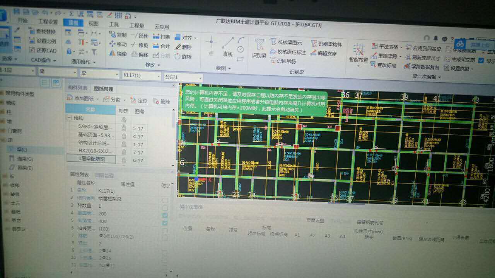495x278 pixels.
Task: Switch to the 工程设置 ribbon tab
Action: pyautogui.click(x=48, y=22)
